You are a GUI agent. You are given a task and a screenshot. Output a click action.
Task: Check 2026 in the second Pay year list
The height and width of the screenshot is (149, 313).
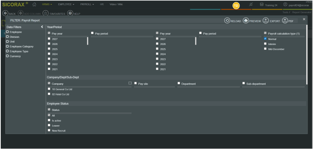(x=157, y=43)
